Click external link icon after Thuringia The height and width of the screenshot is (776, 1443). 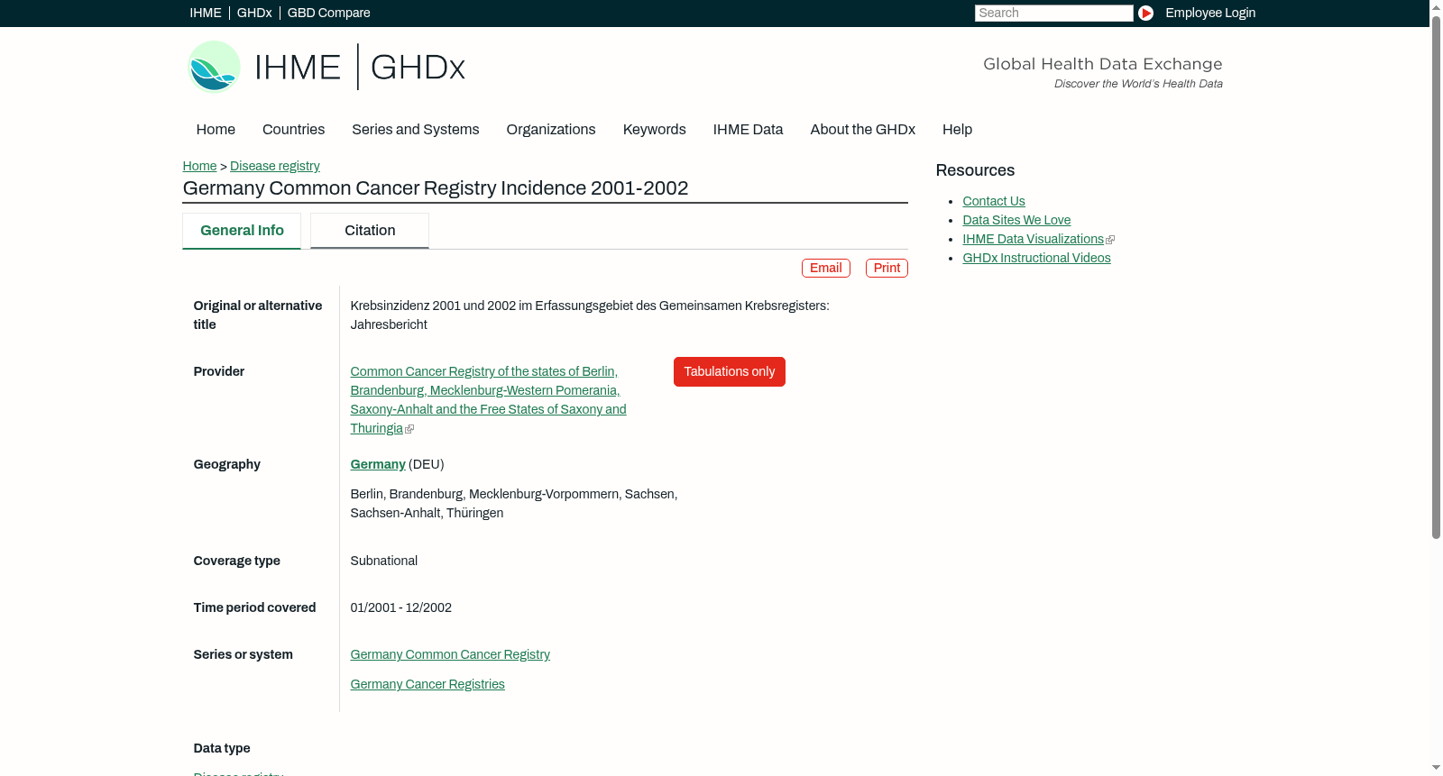pyautogui.click(x=409, y=429)
